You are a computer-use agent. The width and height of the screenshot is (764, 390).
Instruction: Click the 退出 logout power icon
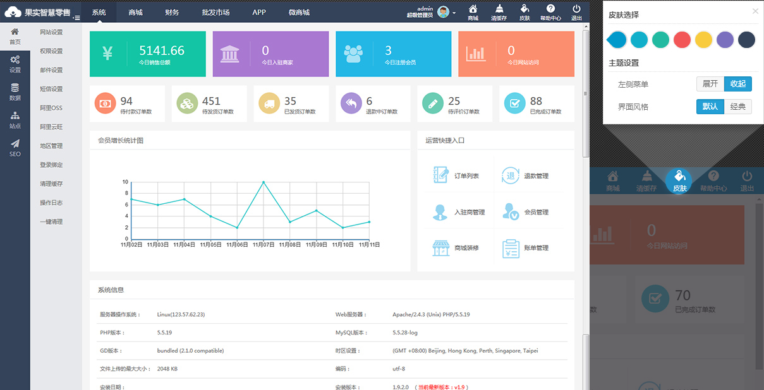[576, 11]
